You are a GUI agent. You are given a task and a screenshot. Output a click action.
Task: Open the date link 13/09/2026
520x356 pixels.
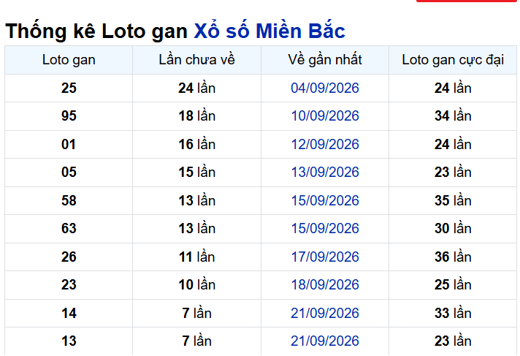click(325, 172)
